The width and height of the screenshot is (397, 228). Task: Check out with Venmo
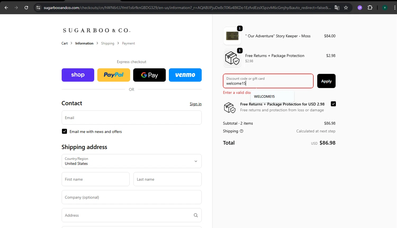[185, 75]
